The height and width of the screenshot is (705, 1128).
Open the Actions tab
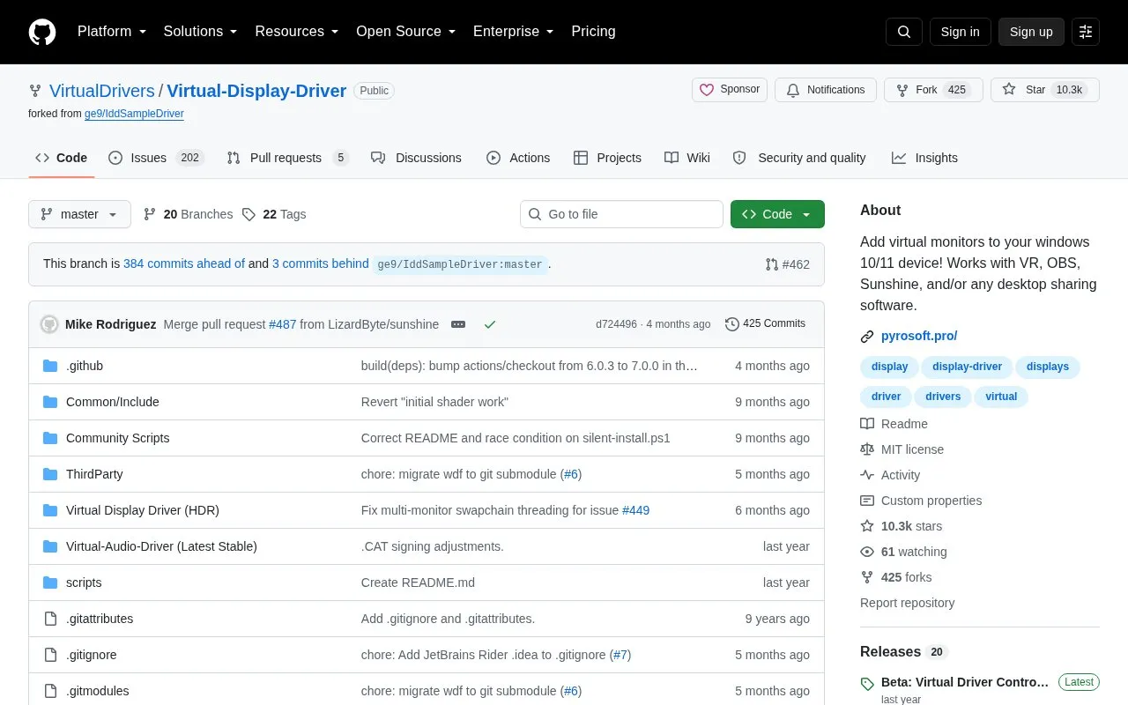518,158
